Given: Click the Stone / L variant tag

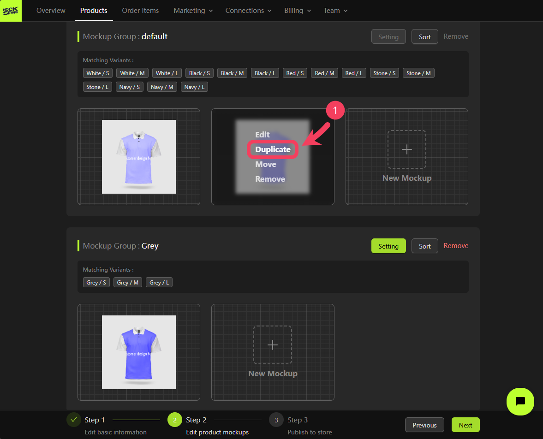Looking at the screenshot, I should (x=97, y=87).
